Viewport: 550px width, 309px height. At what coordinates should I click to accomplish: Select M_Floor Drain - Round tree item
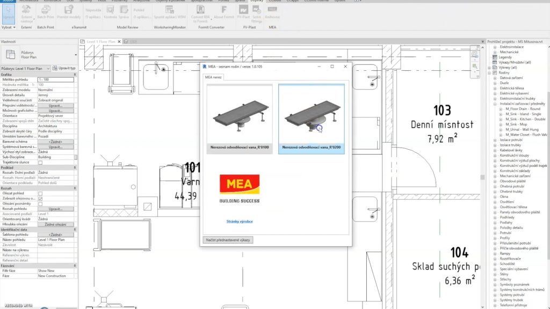(x=522, y=108)
